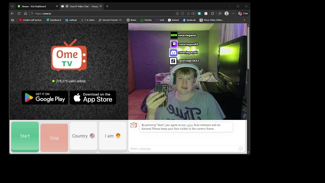Click the first teal extension icon in toolbar
The image size is (325, 183).
coord(199,13)
